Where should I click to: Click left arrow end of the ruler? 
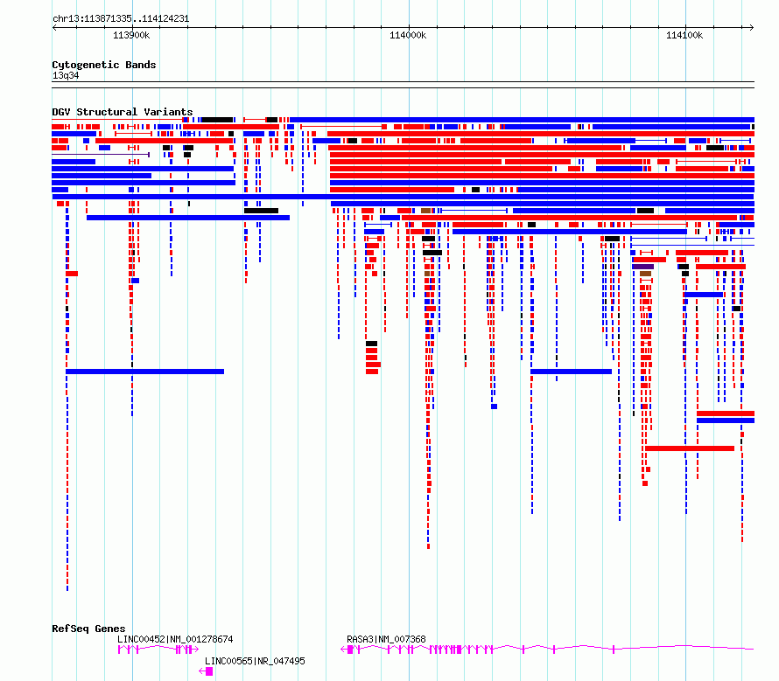(x=54, y=27)
